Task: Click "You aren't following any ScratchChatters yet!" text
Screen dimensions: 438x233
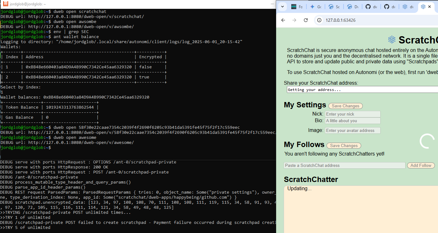Action: [334, 154]
